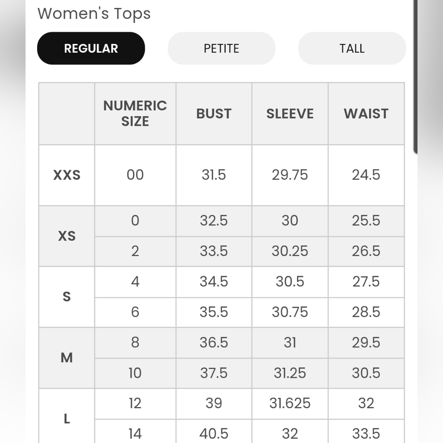Select the M size row label

point(67,358)
